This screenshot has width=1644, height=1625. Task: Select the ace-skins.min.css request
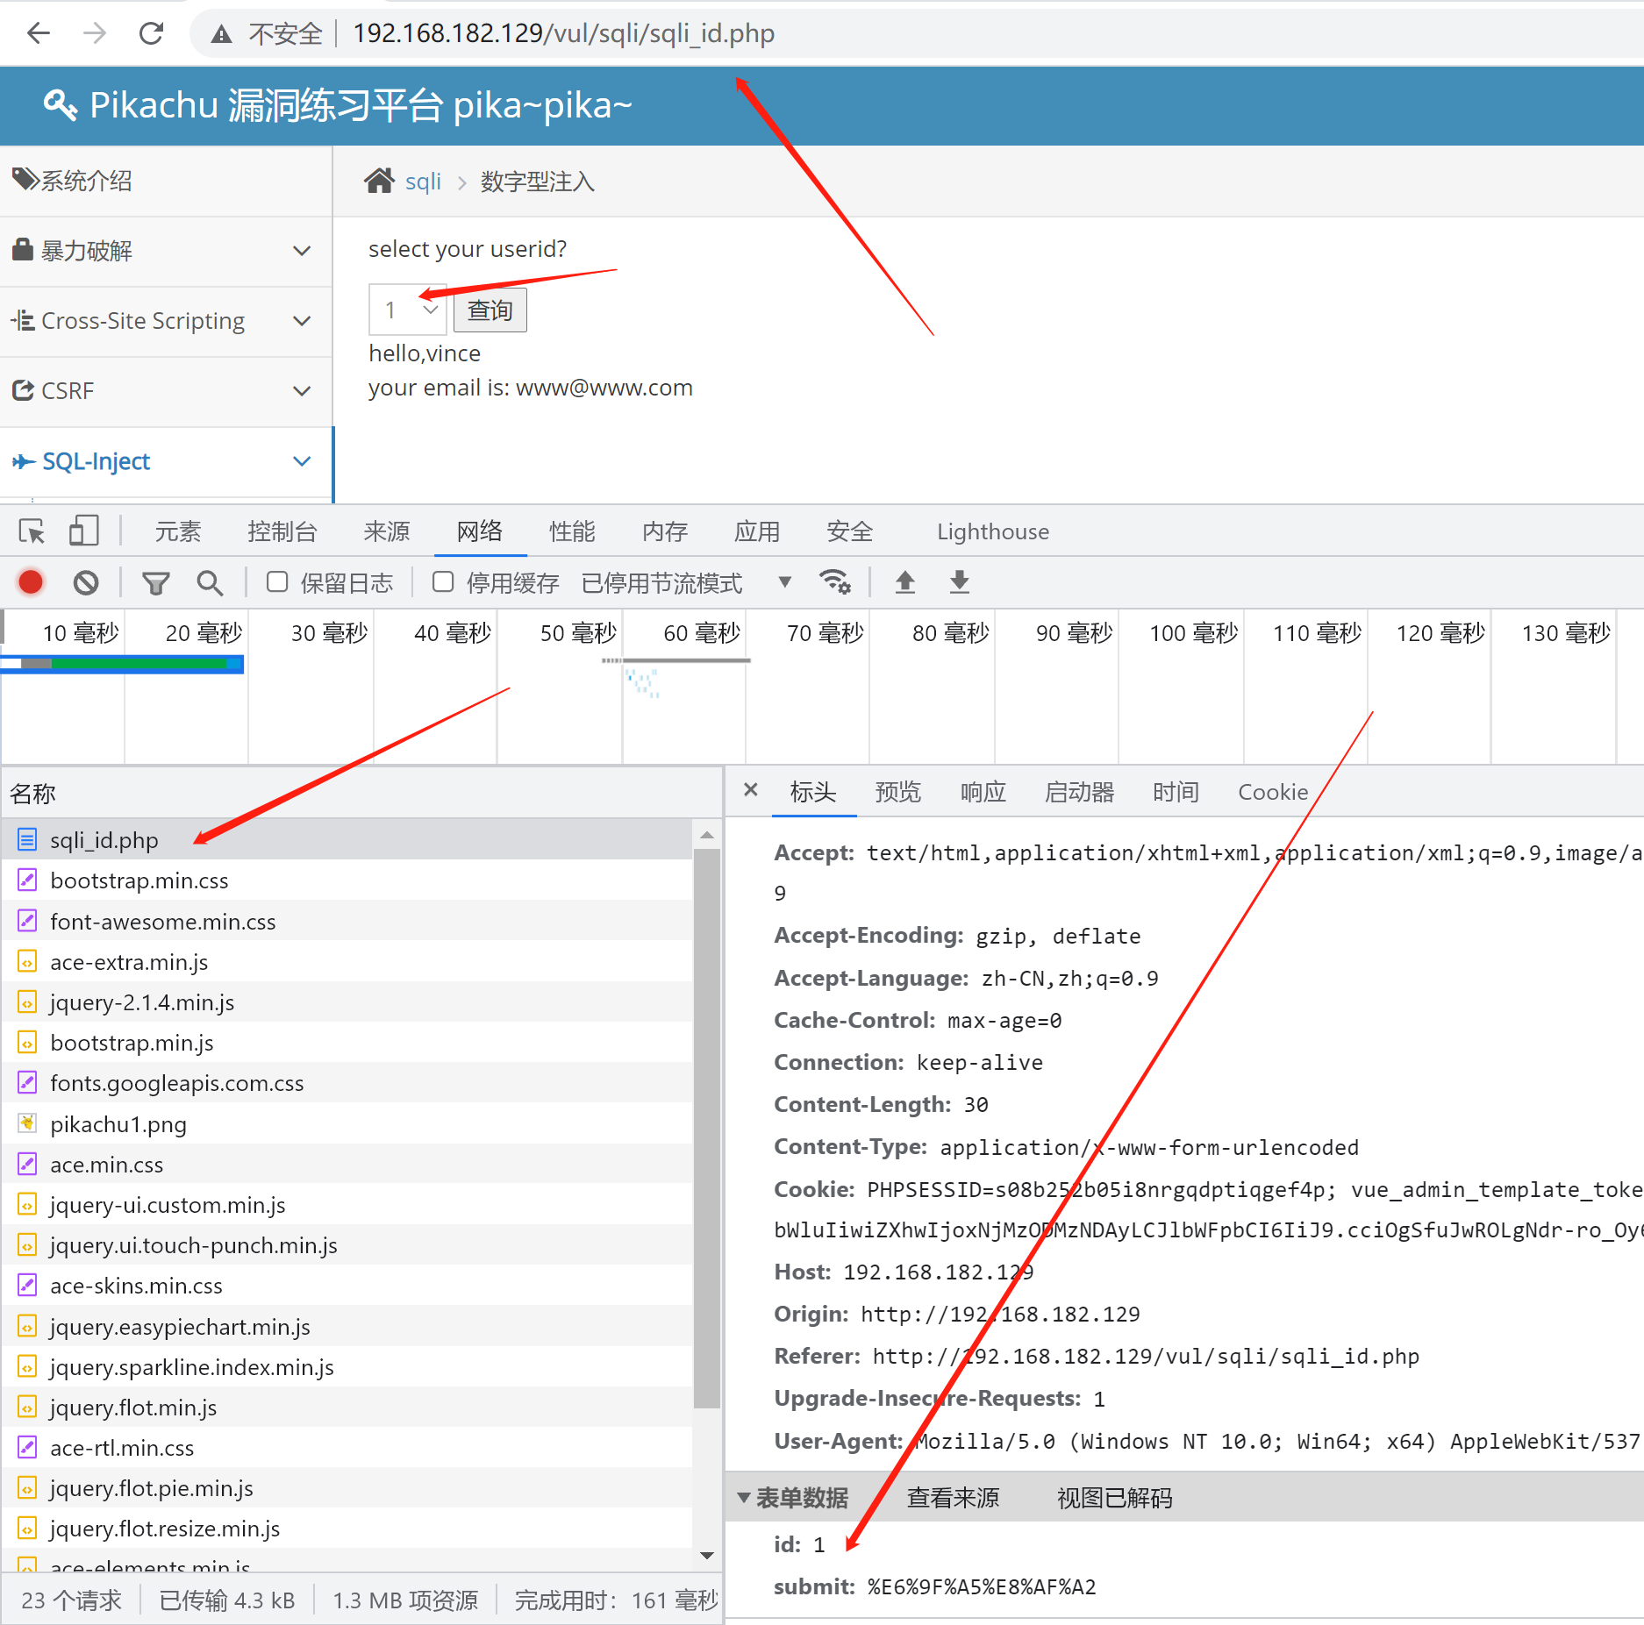(347, 1286)
